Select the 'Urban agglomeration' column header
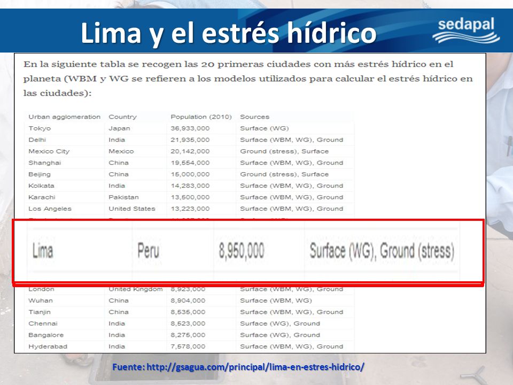Image resolution: width=513 pixels, height=385 pixels. coord(65,117)
